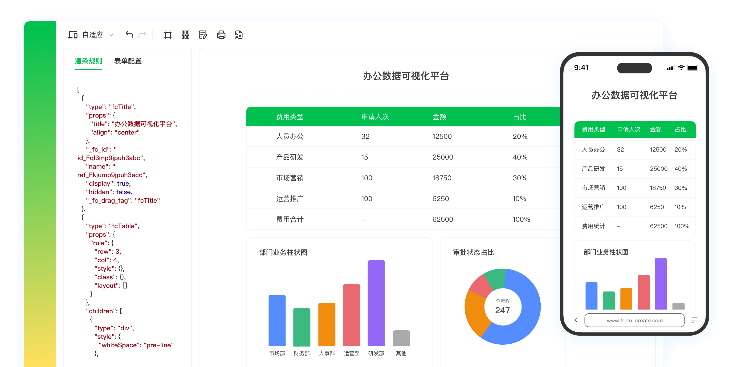Viewport: 733px width, 367px height.
Task: Click the phone cellular signal icon
Action: [x=670, y=68]
